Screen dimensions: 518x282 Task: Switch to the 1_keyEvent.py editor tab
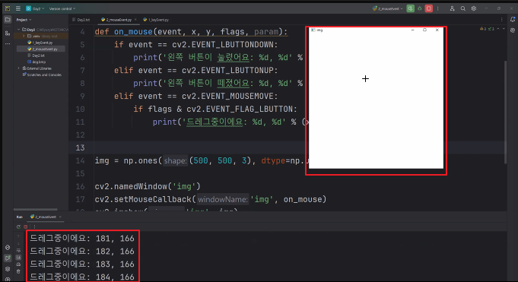(156, 20)
